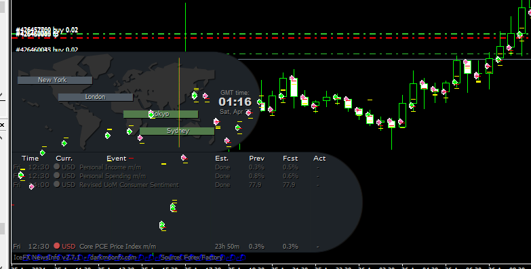Screen dimensions: 531x269
Task: Click 'Done' status in Personal Income row
Action: click(222, 167)
